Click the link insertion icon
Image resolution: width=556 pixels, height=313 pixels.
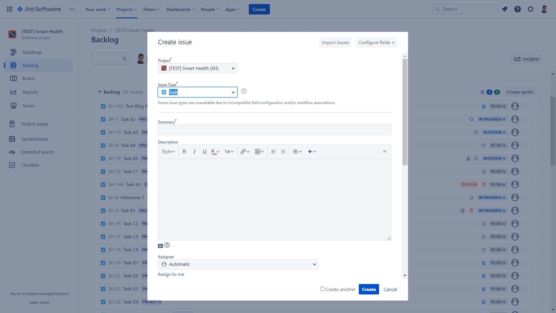point(242,151)
